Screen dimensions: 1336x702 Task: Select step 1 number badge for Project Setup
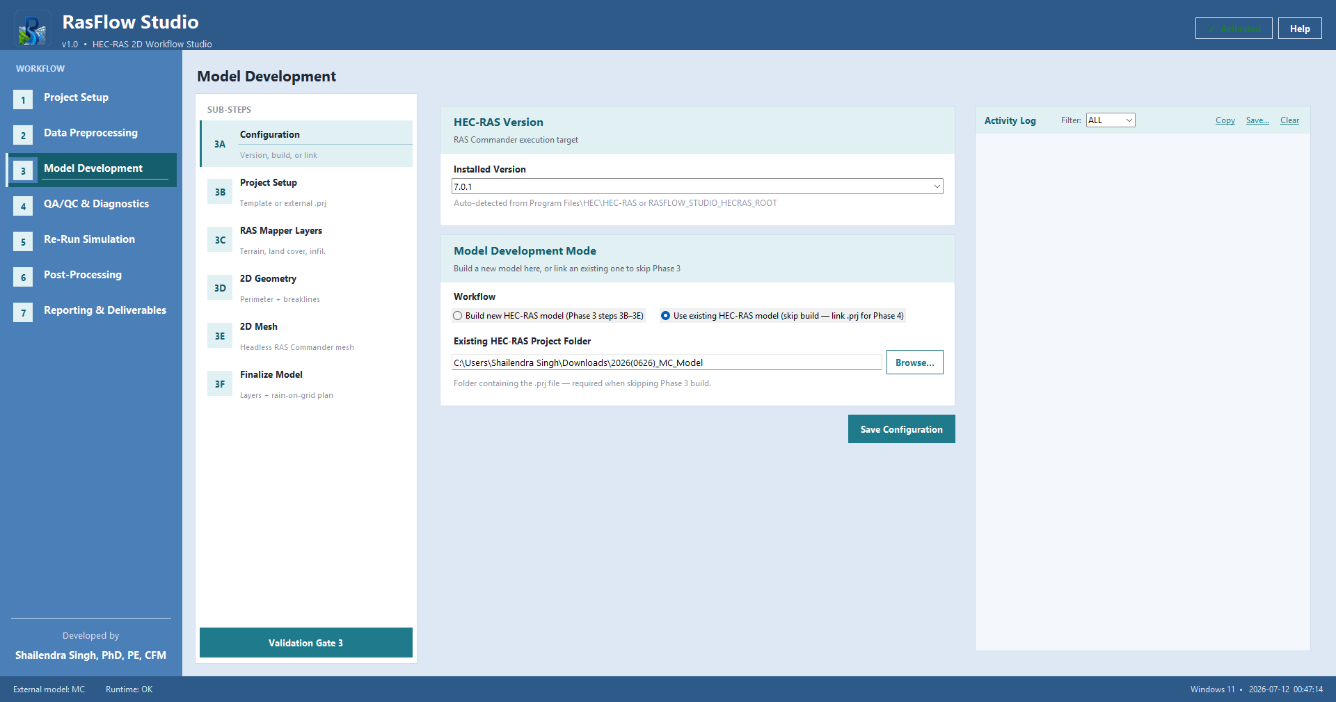23,99
